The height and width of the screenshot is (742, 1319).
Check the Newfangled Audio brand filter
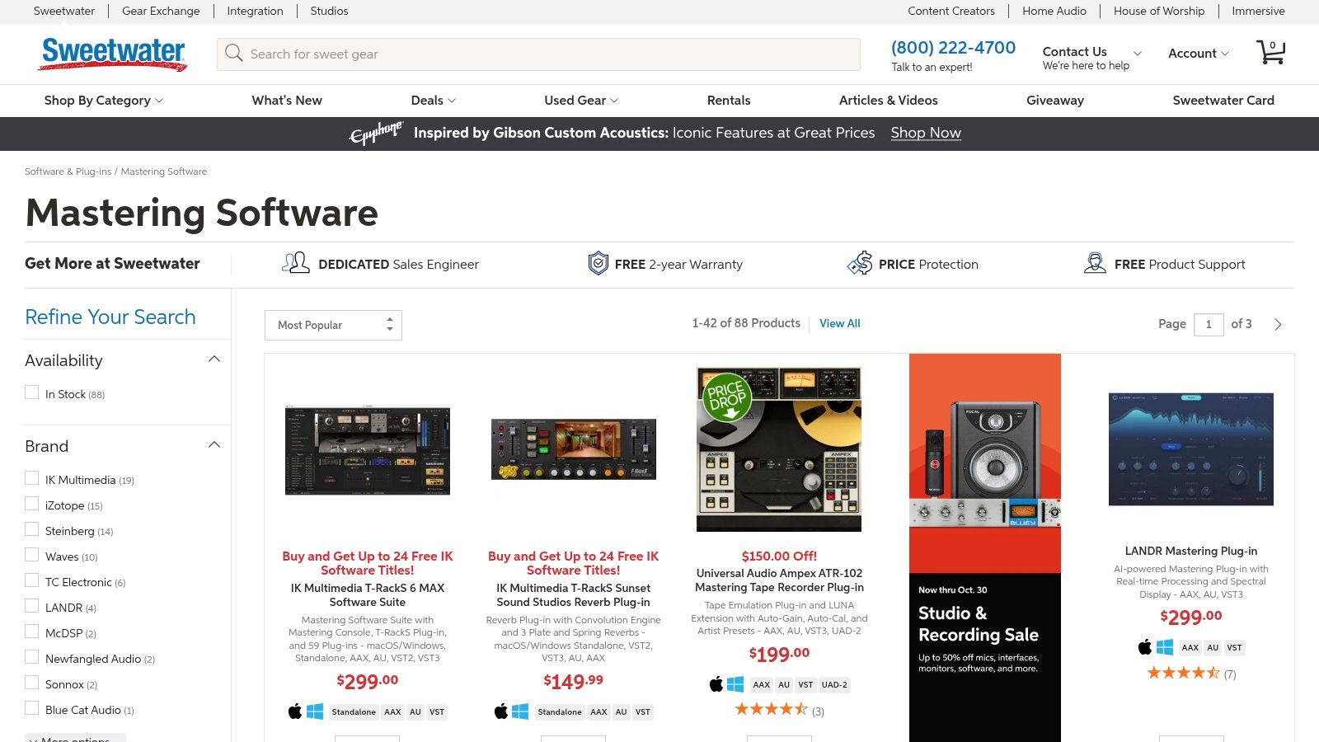tap(32, 657)
